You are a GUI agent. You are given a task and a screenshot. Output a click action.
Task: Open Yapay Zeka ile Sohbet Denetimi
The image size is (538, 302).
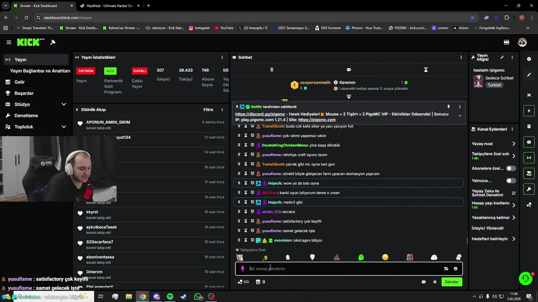point(493,193)
